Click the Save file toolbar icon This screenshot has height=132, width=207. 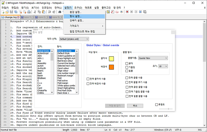tap(11, 12)
